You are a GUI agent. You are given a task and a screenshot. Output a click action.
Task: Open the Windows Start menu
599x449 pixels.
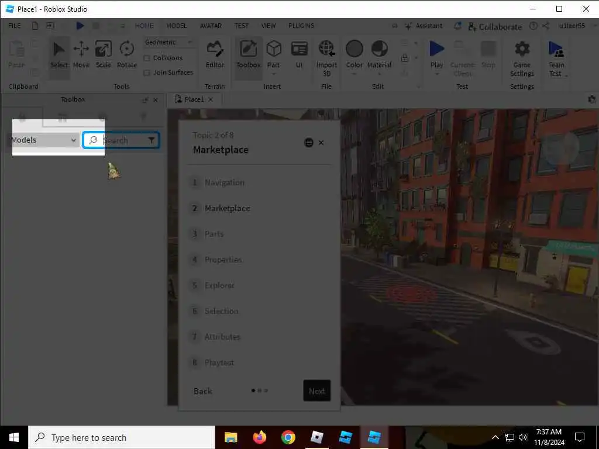click(x=14, y=437)
